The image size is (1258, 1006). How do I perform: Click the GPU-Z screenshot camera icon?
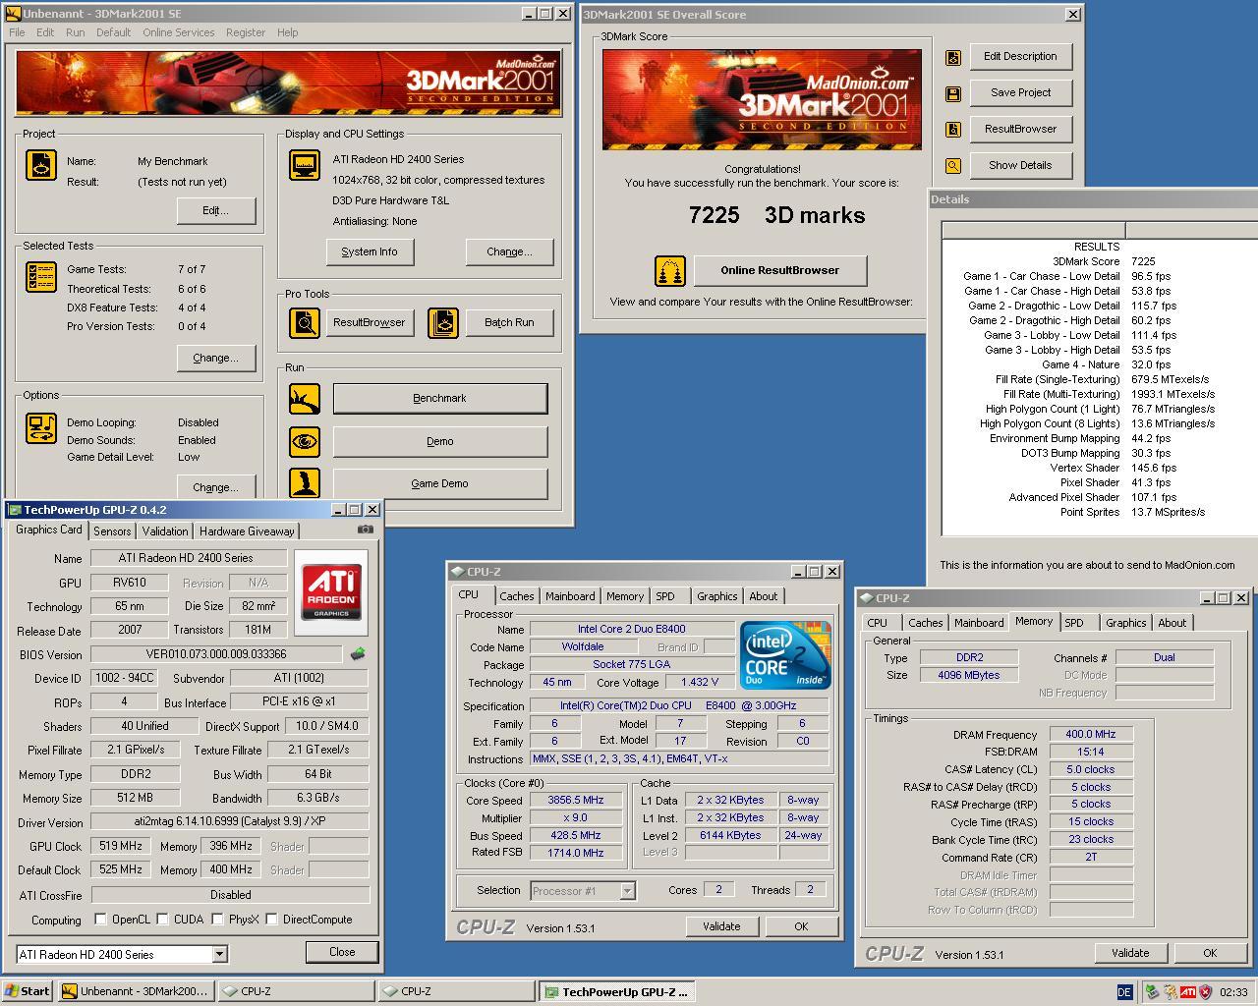point(365,529)
